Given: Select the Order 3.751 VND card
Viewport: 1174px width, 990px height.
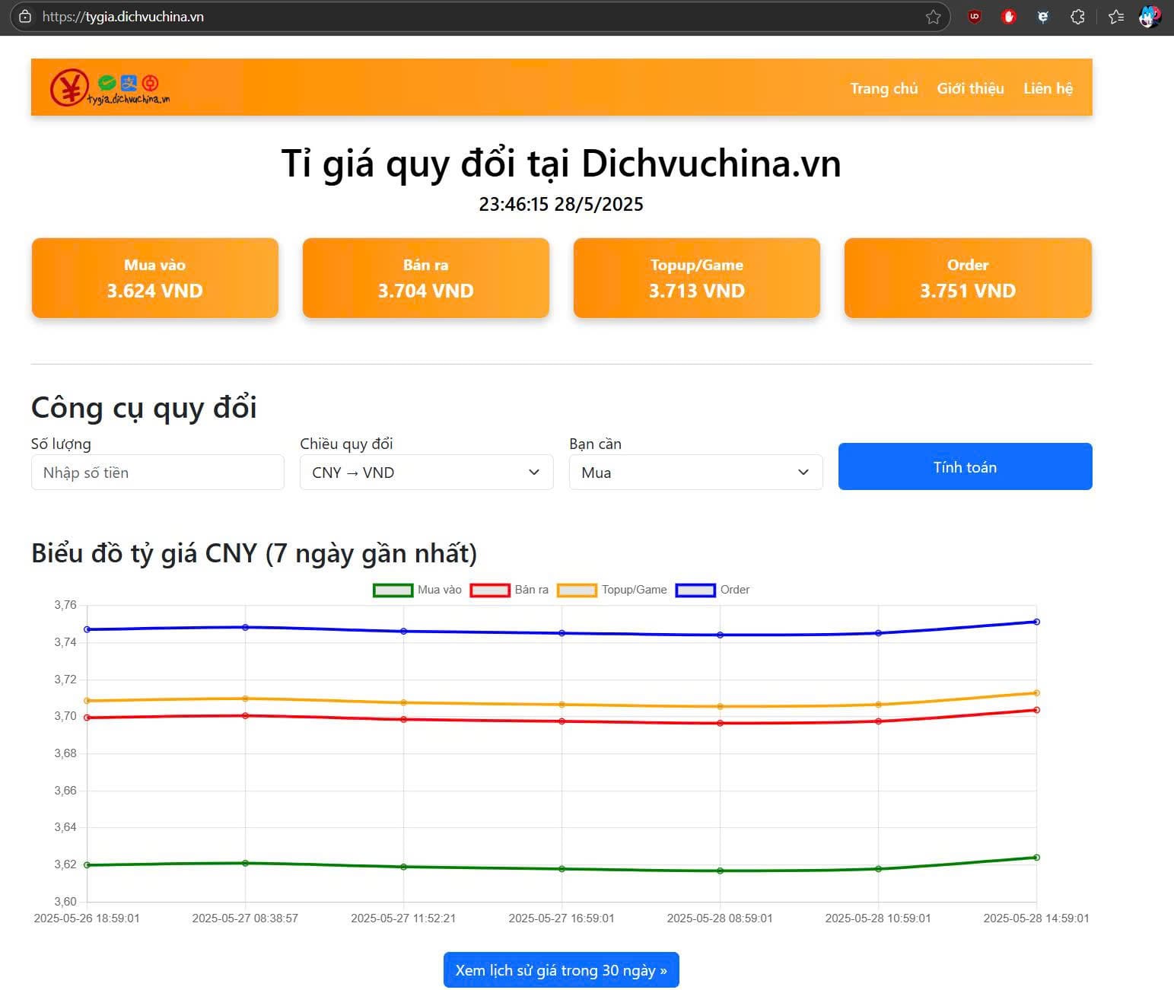Looking at the screenshot, I should pos(968,278).
